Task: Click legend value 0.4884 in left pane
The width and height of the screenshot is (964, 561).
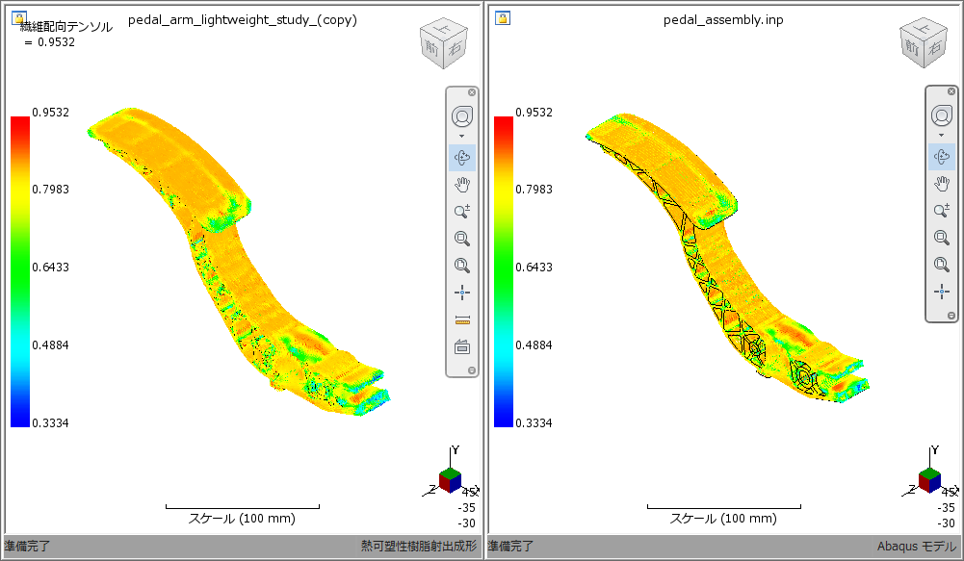Action: [x=50, y=345]
